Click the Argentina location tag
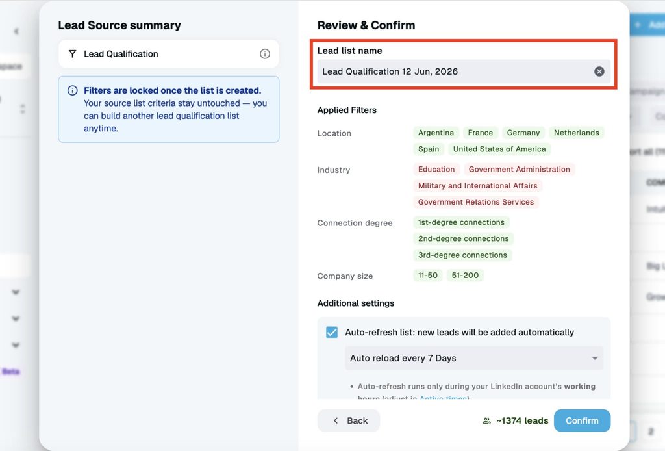This screenshot has height=451, width=665. 436,133
